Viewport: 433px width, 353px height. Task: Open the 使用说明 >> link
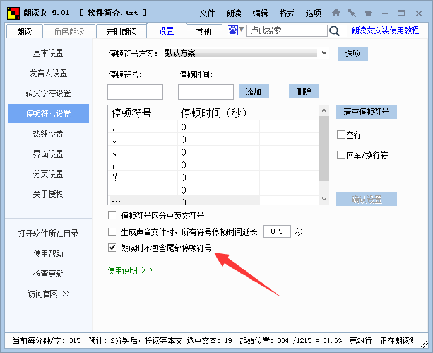[x=130, y=270]
